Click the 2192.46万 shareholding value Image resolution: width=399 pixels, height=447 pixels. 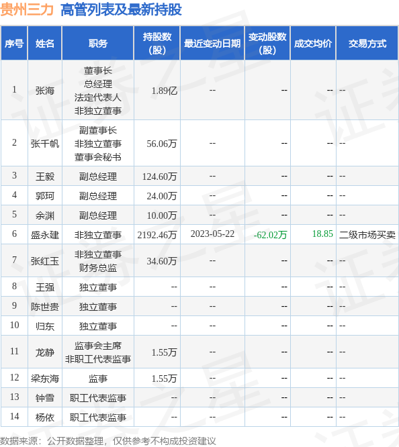pyautogui.click(x=157, y=235)
